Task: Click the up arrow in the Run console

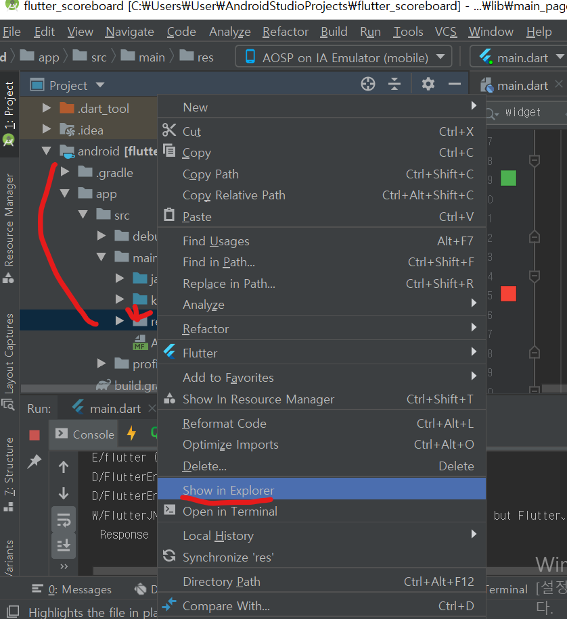Action: [x=64, y=467]
